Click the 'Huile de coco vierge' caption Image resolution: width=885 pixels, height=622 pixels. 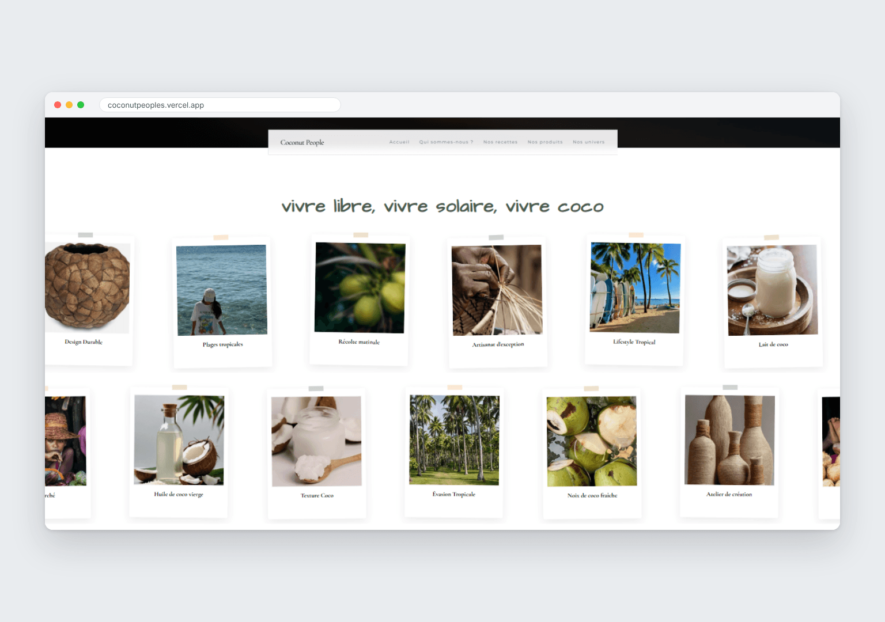point(179,494)
